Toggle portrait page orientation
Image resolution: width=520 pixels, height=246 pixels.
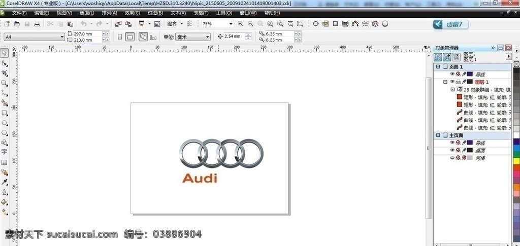click(120, 37)
